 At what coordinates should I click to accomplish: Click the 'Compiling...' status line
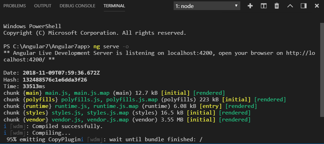51,133
